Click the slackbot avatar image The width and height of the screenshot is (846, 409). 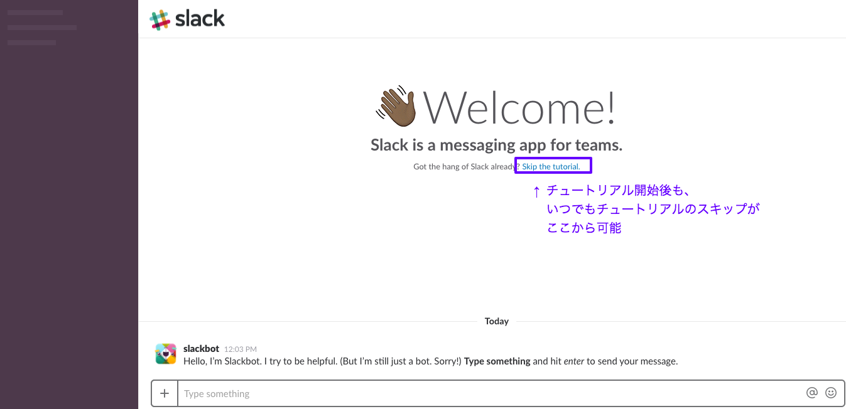click(x=166, y=354)
